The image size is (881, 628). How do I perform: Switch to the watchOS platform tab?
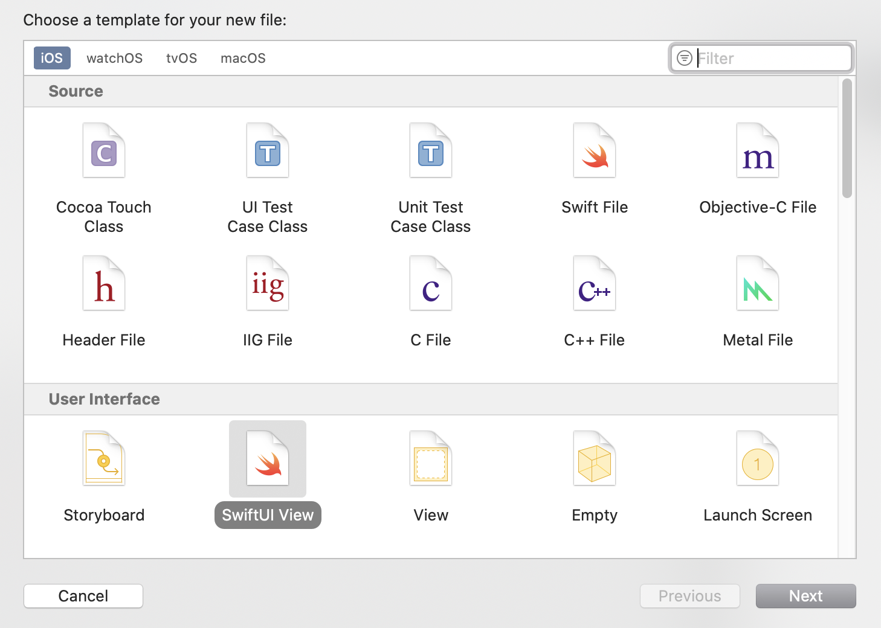pyautogui.click(x=115, y=58)
